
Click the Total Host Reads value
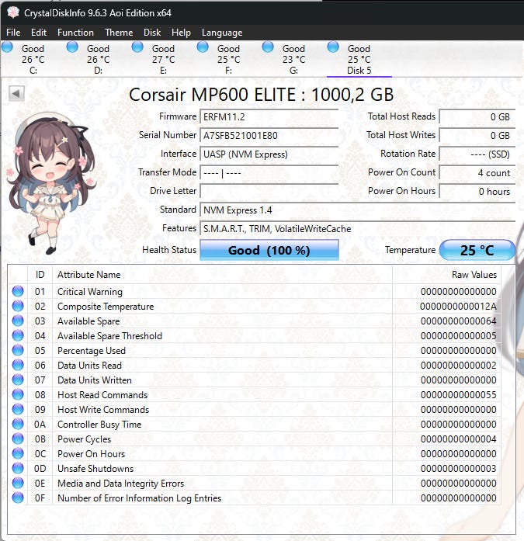477,117
